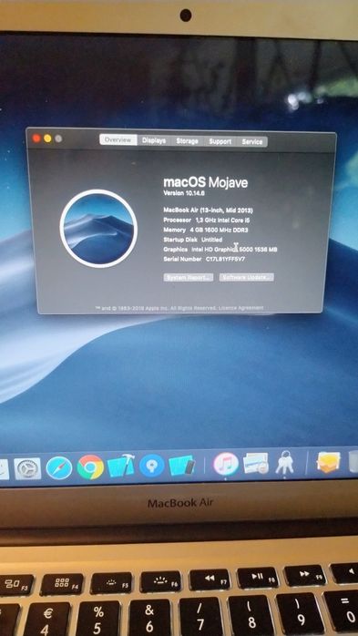
Task: Click the Serial Number "C17L81YFF5V7" value
Action: click(x=225, y=259)
